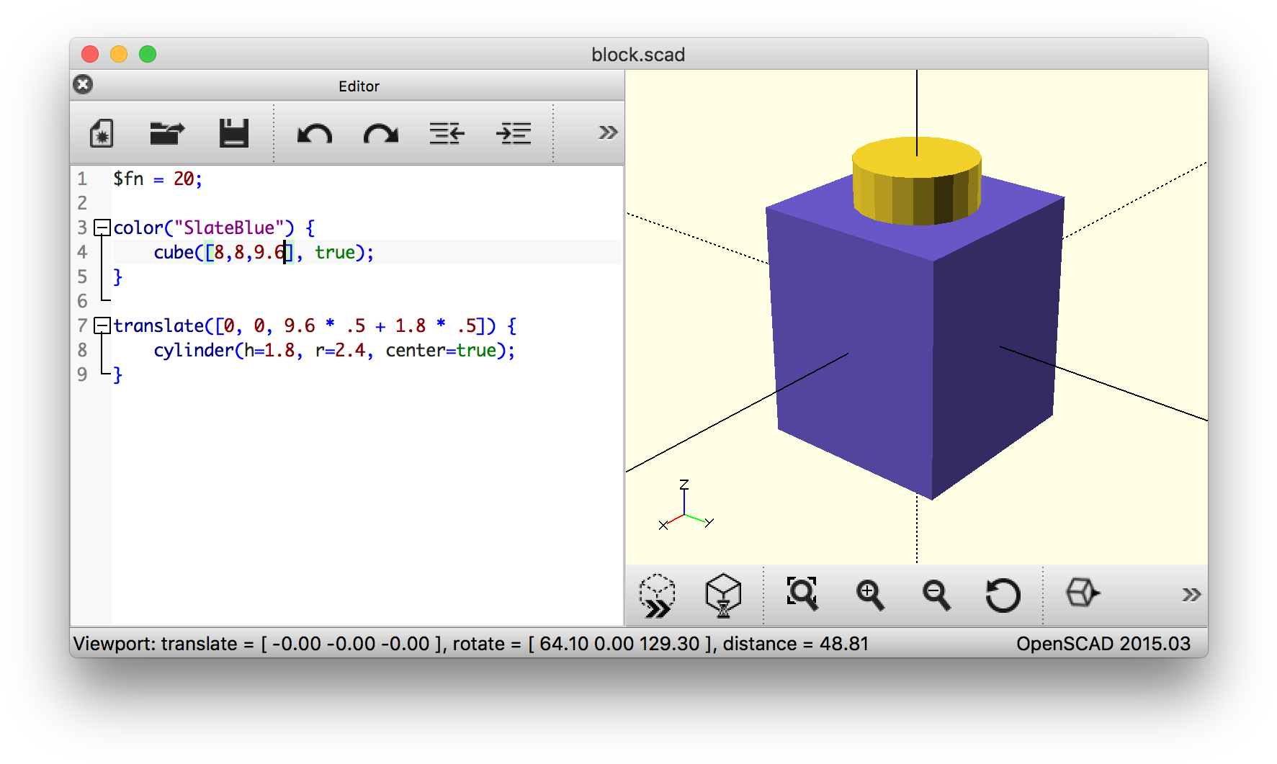
Task: Zoom to fit the whole model
Action: (803, 596)
